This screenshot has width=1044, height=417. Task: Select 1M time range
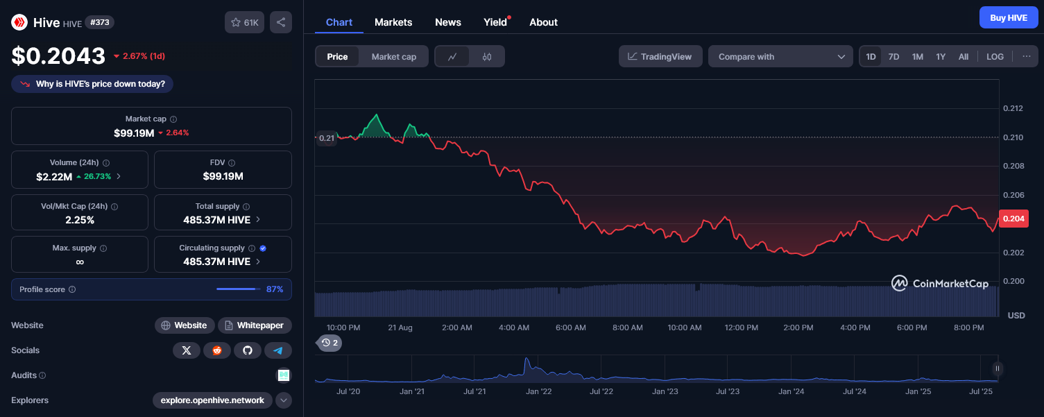coord(918,57)
